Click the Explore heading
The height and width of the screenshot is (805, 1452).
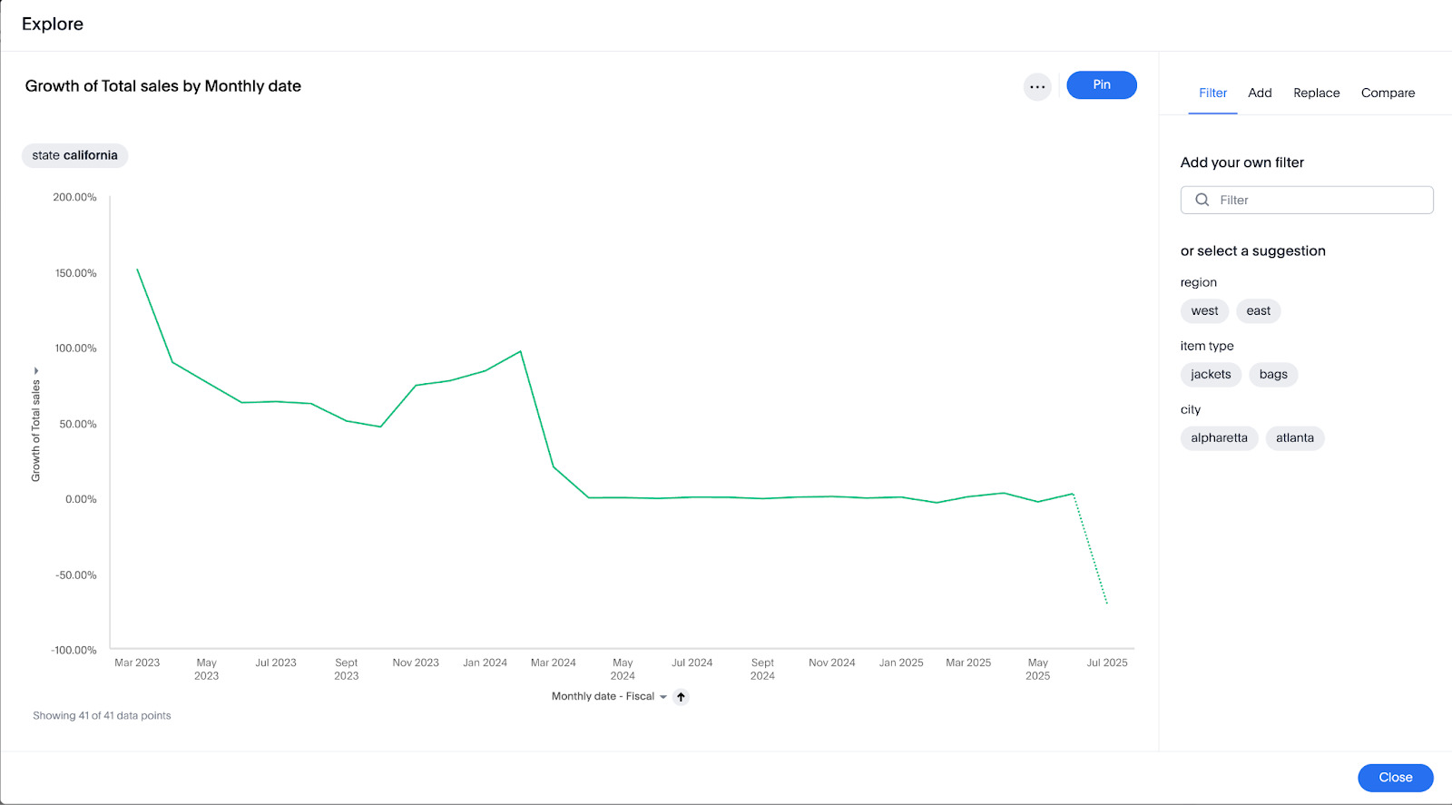[53, 24]
